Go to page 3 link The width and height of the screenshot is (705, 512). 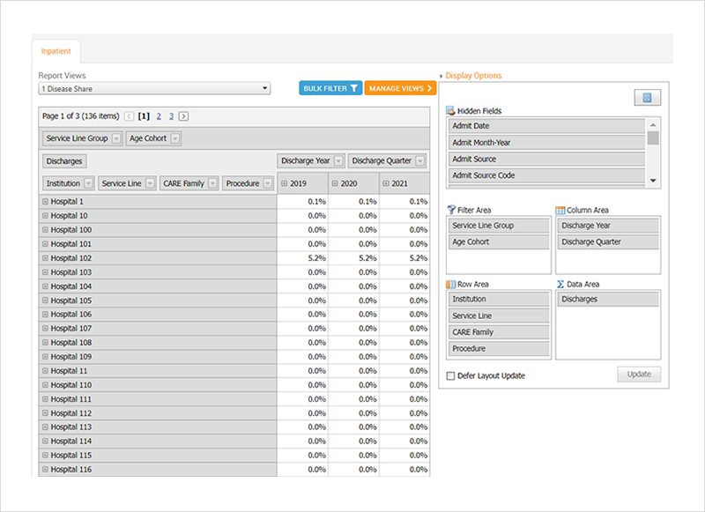click(x=171, y=116)
